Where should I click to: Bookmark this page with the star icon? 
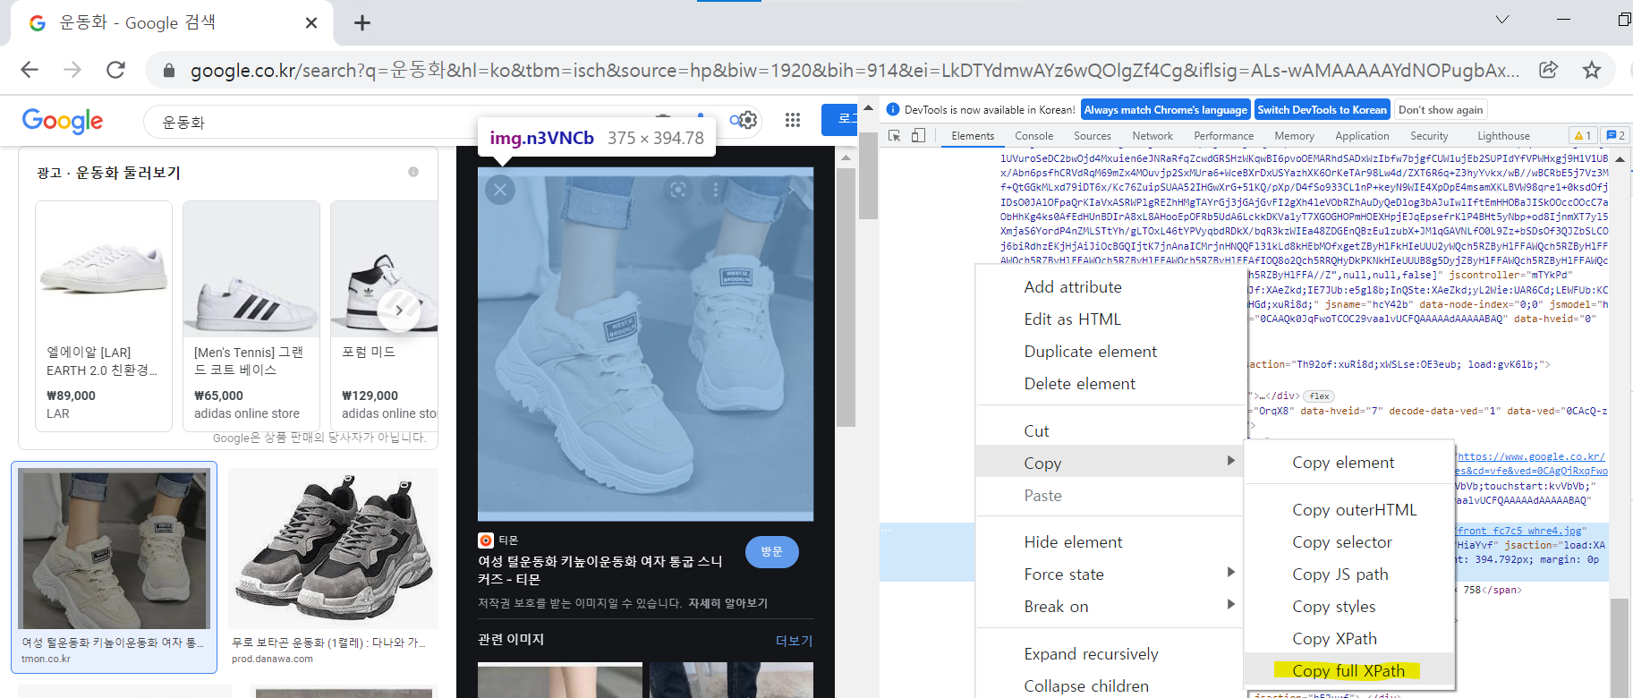click(x=1591, y=70)
